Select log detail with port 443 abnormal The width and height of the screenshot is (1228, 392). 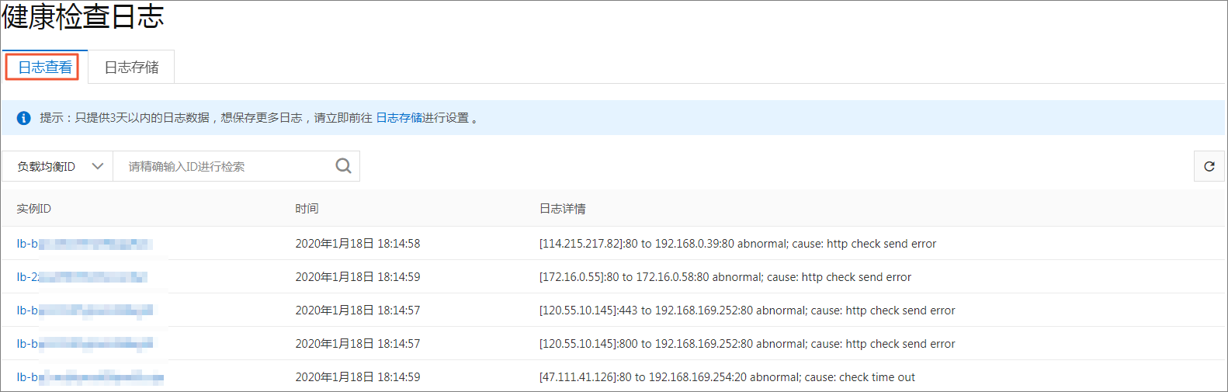pyautogui.click(x=748, y=310)
